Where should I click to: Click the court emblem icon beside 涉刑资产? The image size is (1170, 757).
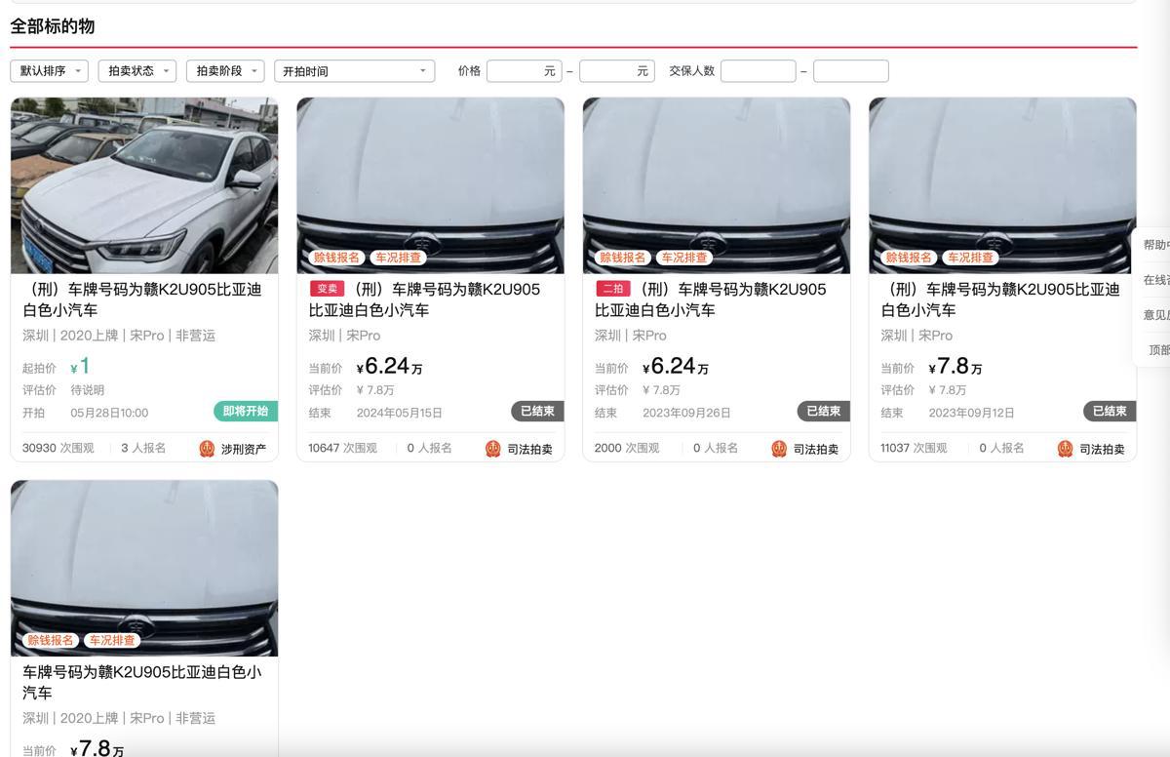207,449
